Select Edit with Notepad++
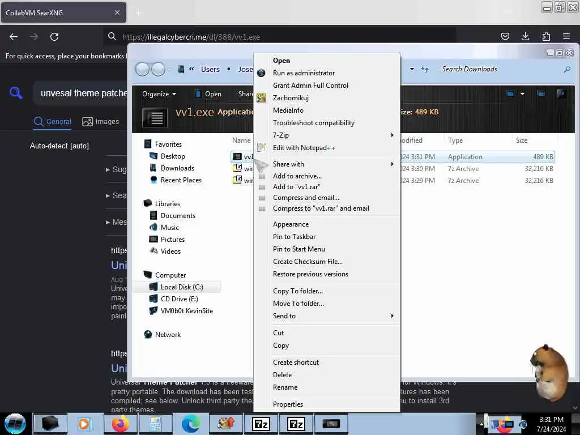Viewport: 580px width, 435px height. (304, 148)
